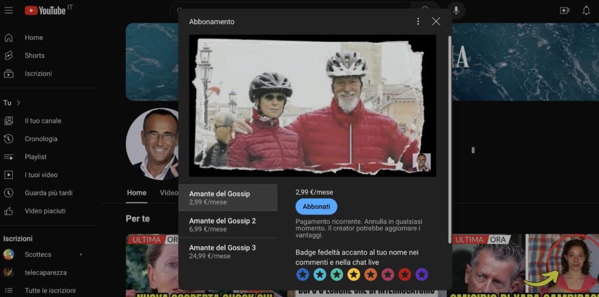The width and height of the screenshot is (599, 297).
Task: Click the voice search microphone icon
Action: (456, 11)
